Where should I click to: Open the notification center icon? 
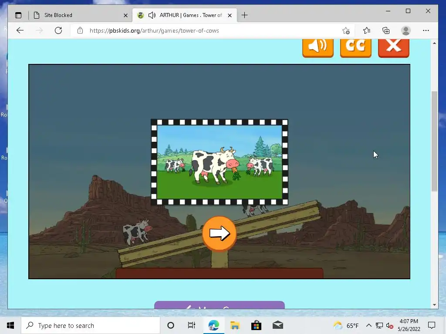click(x=432, y=325)
